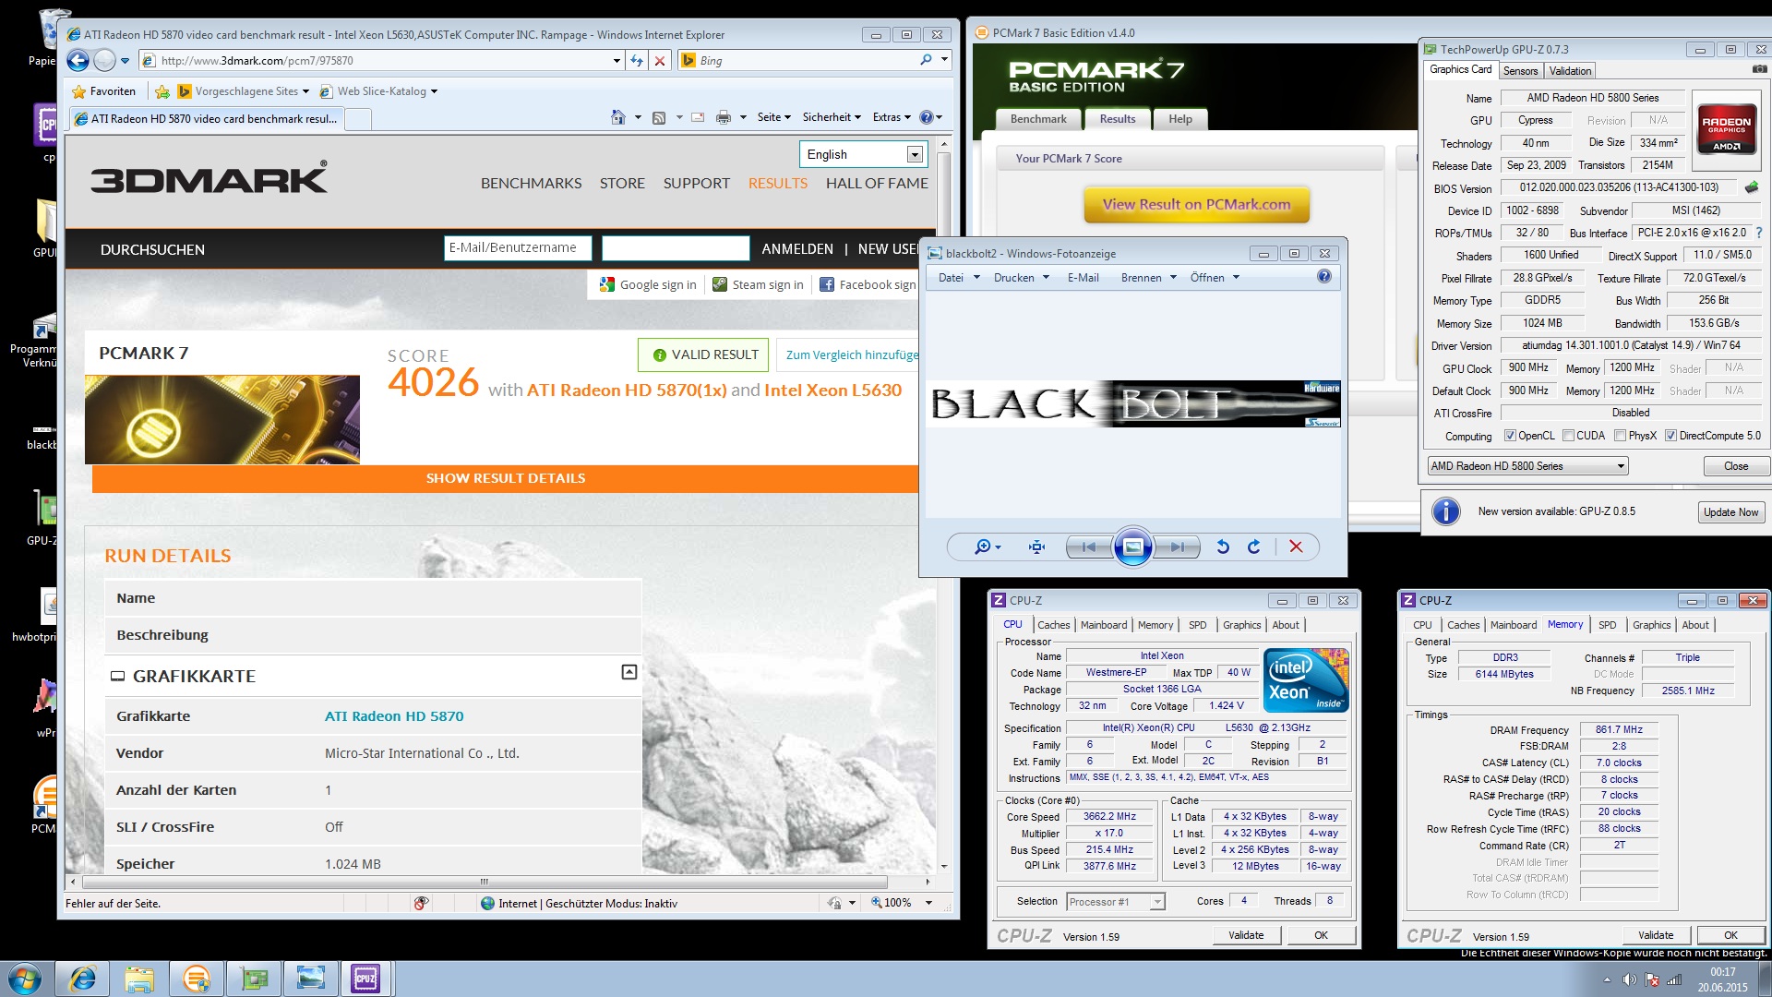Click SHOW RESULT DETAILS bar
Screen dimensions: 1772x997
coord(506,478)
